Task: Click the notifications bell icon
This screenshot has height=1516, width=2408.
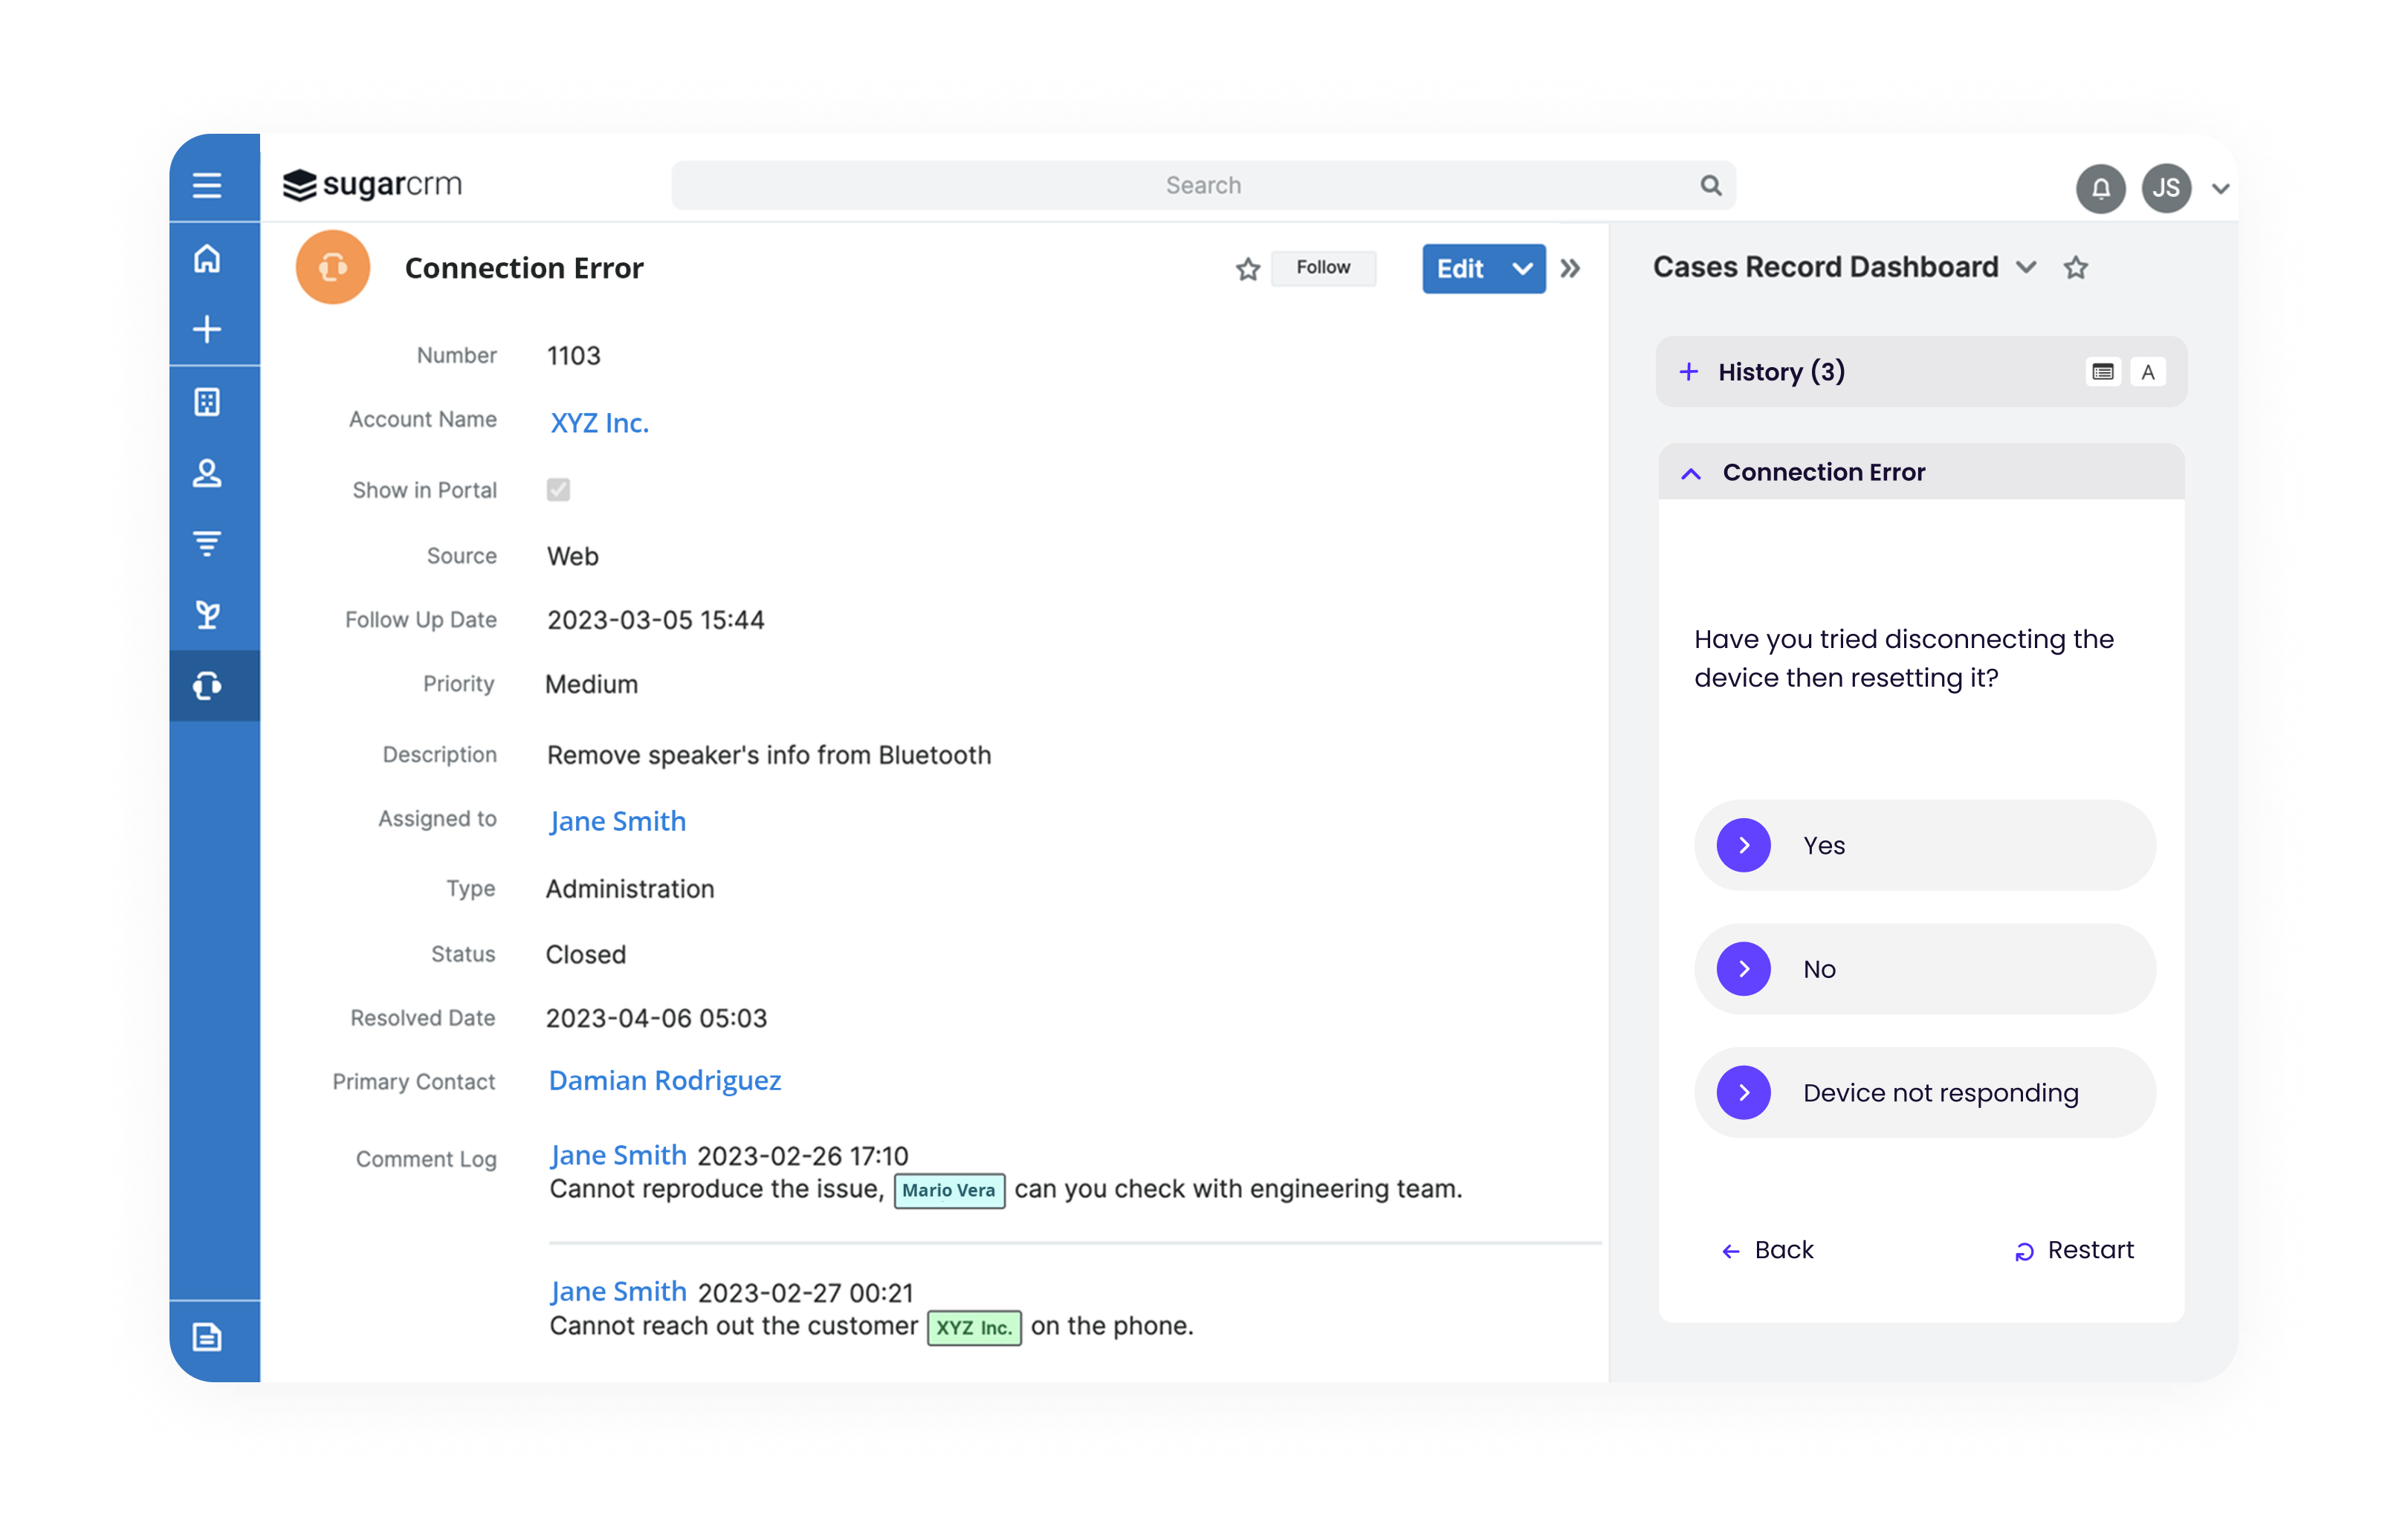Action: click(2097, 185)
